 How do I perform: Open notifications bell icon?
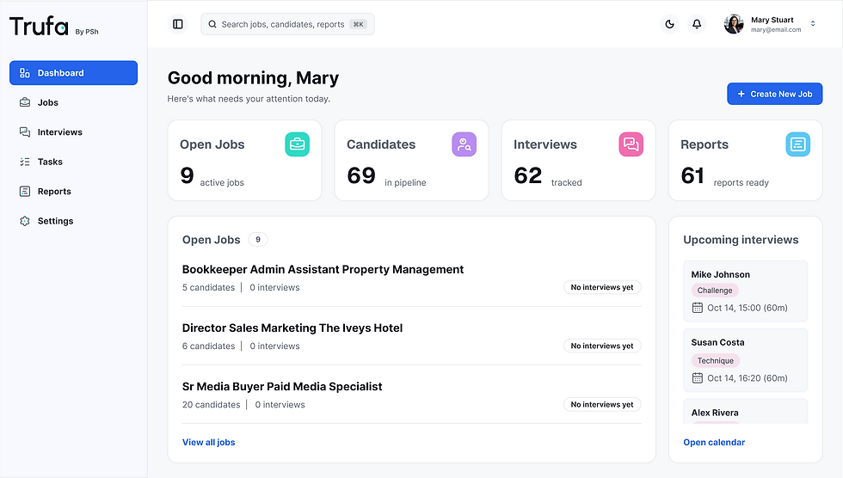(697, 24)
